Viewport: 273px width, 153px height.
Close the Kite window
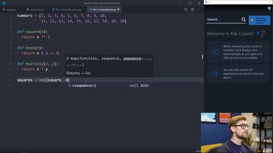(269, 2)
